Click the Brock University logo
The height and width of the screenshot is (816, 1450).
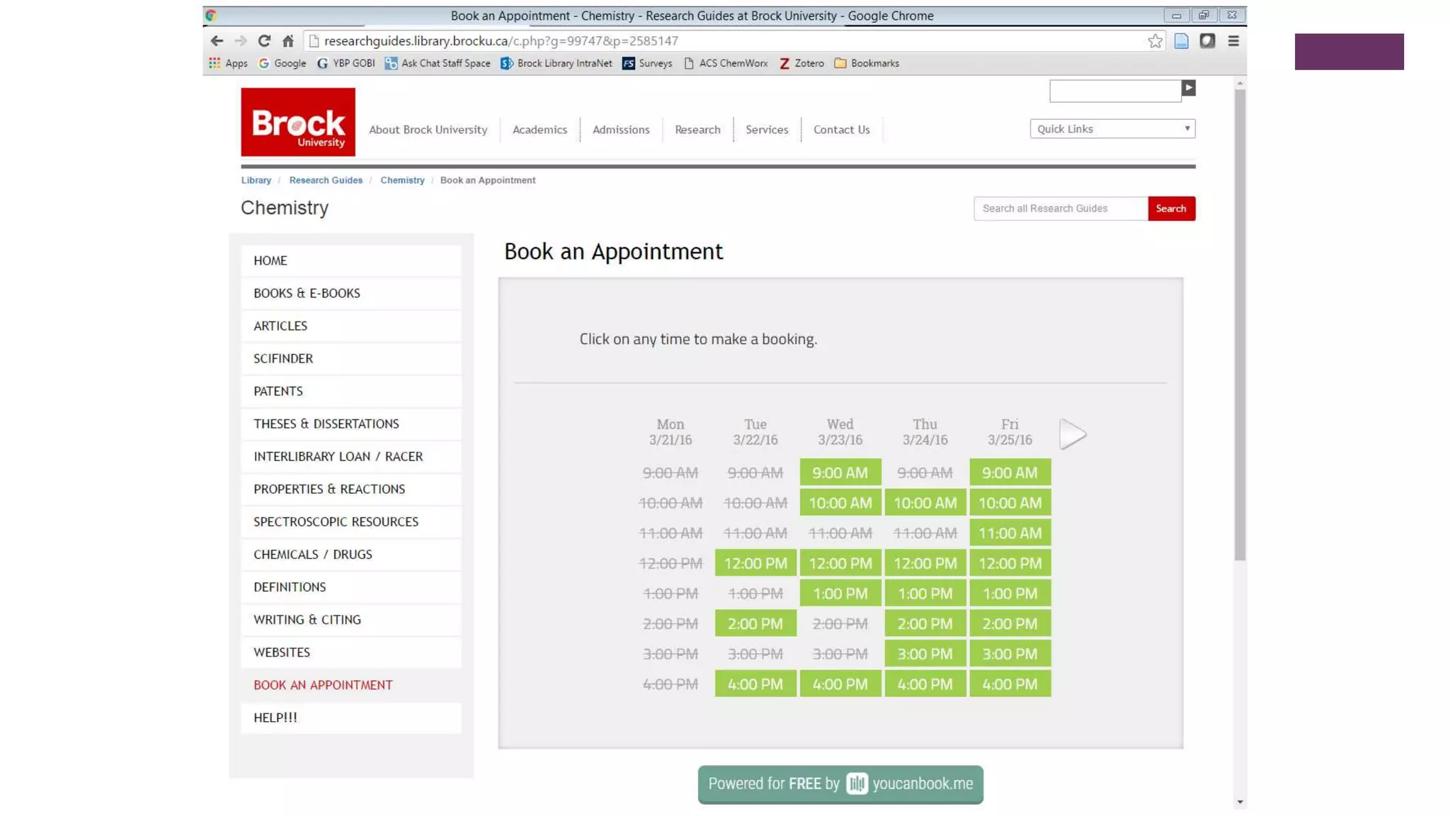297,122
